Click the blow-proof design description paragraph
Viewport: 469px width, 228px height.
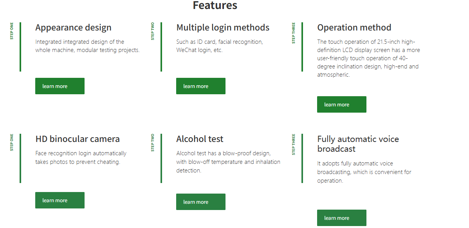228,162
